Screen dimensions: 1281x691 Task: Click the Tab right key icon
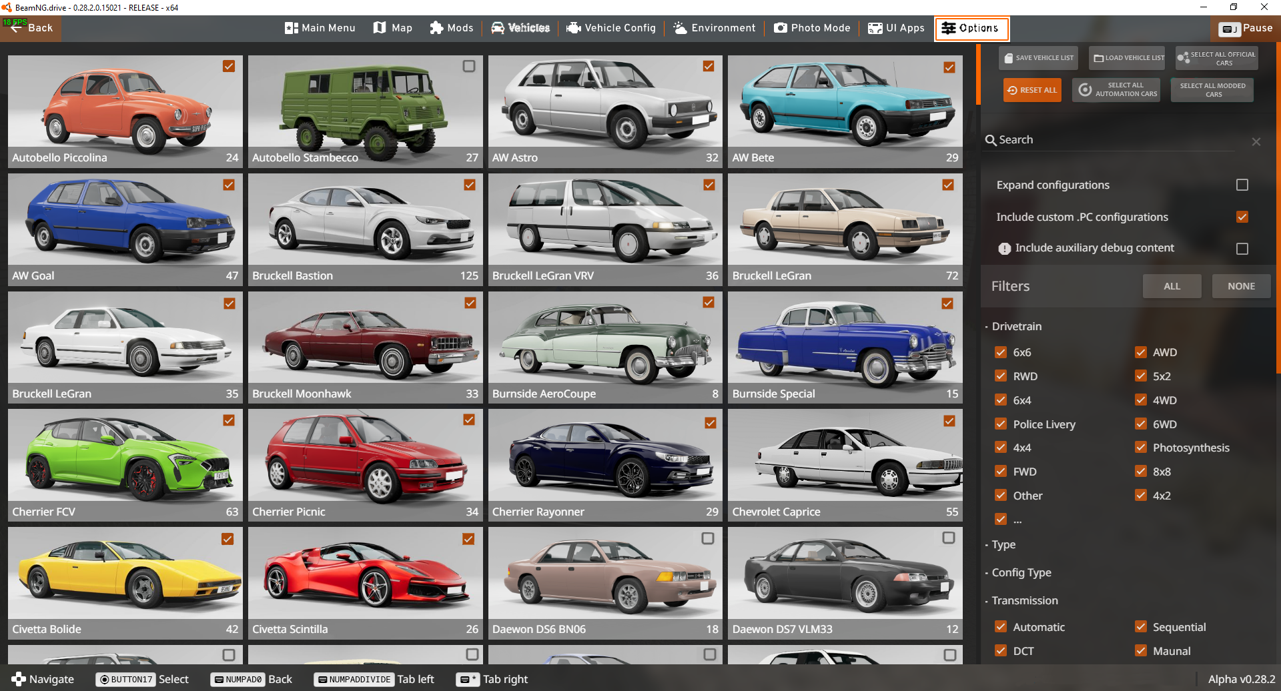click(x=468, y=680)
